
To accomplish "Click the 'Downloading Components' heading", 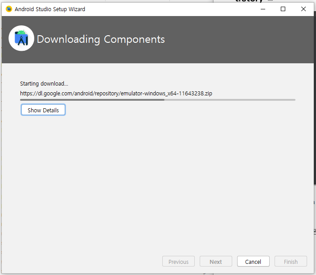I will [x=101, y=39].
